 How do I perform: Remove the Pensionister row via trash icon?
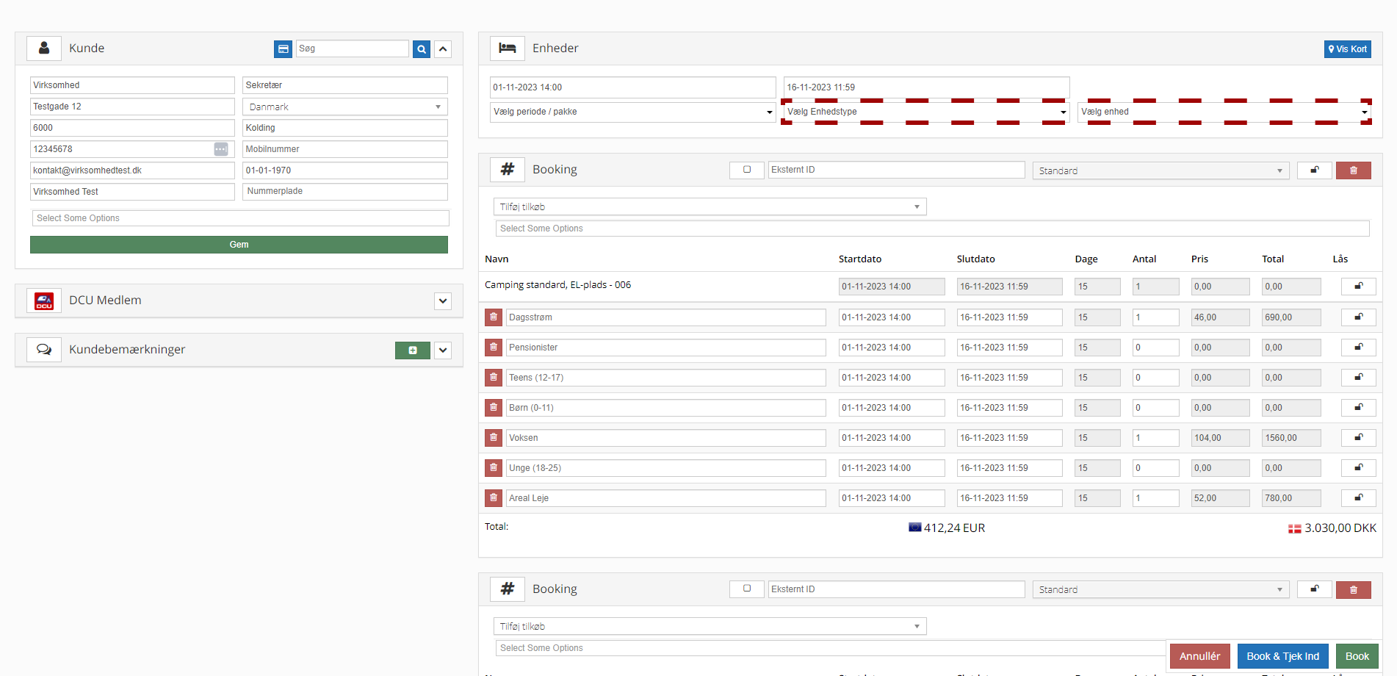tap(494, 348)
